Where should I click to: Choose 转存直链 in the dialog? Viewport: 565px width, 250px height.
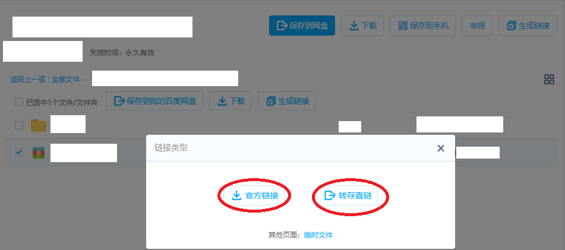[348, 195]
